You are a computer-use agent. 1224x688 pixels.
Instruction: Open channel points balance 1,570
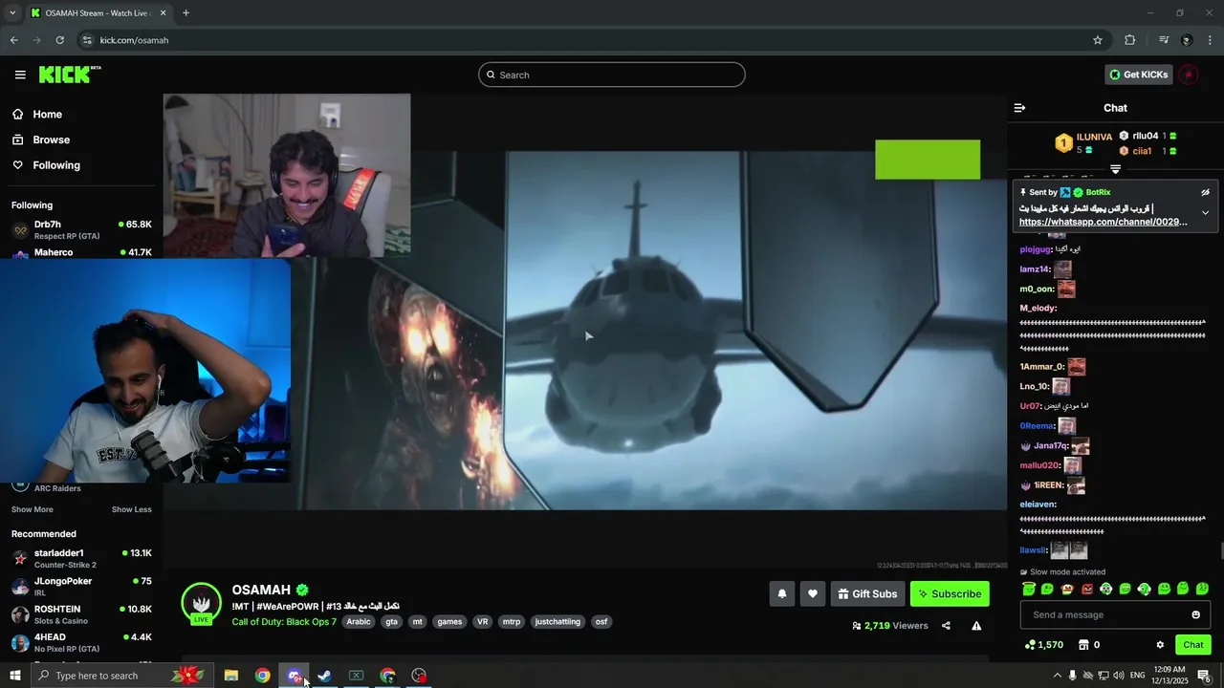[x=1043, y=645]
